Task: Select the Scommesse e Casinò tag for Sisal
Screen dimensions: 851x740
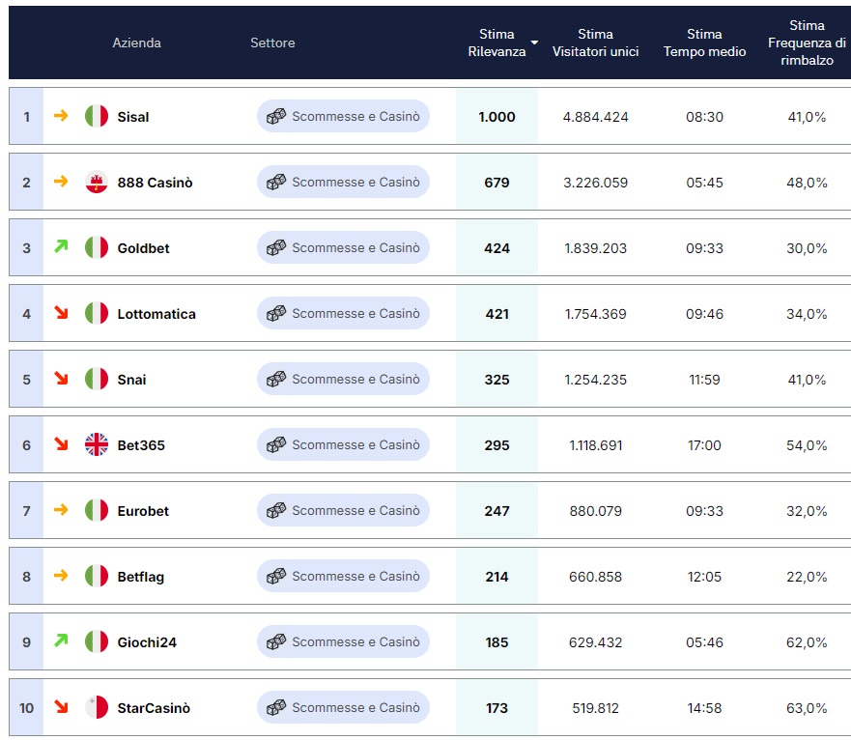Action: [343, 116]
